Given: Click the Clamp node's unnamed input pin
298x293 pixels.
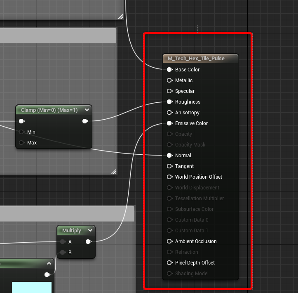Looking at the screenshot, I should pos(22,121).
